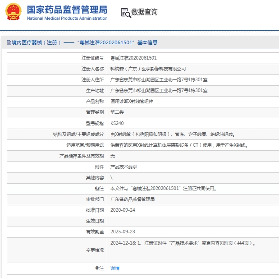Select the 注册人名称 label
The image size is (279, 278).
click(x=92, y=69)
